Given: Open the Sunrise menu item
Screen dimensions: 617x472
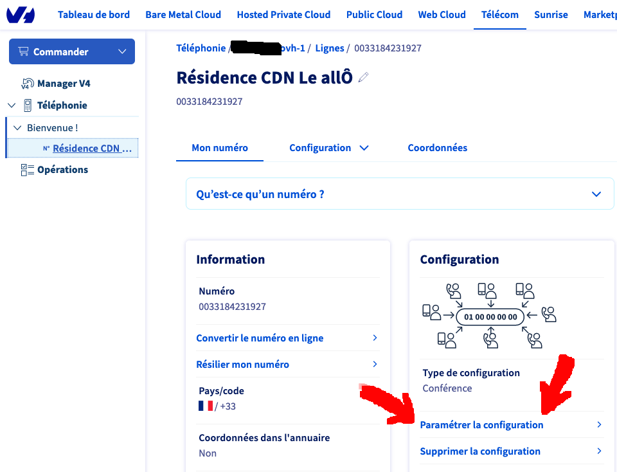Looking at the screenshot, I should (551, 15).
